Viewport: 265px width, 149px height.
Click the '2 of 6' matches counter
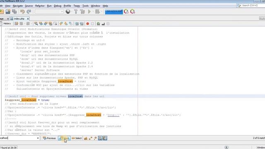[x=259, y=138]
